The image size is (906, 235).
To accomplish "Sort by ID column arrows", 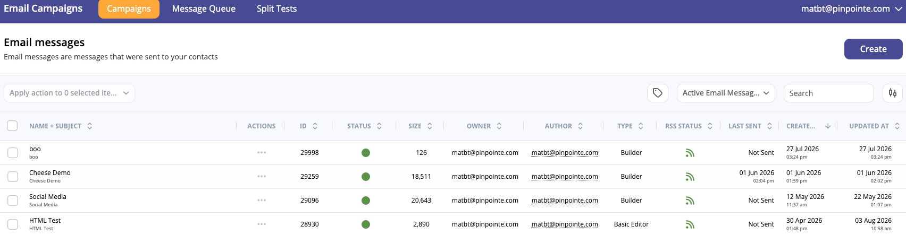I will click(x=315, y=126).
